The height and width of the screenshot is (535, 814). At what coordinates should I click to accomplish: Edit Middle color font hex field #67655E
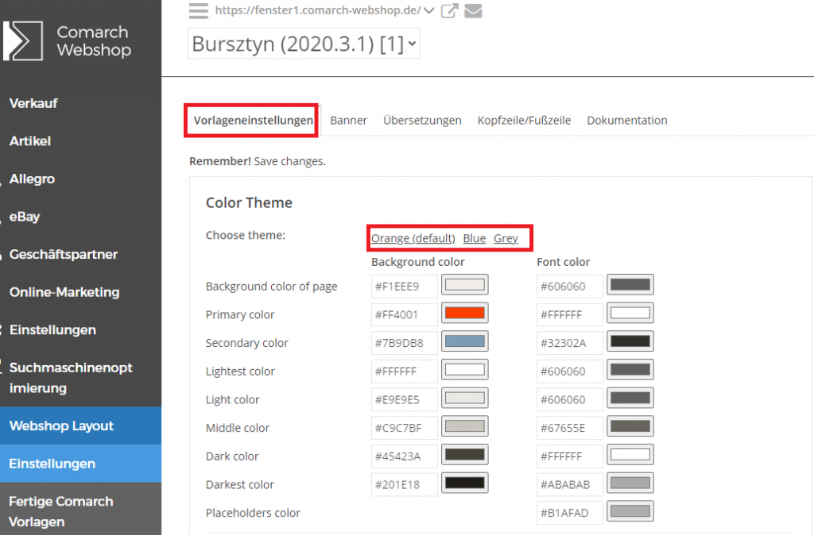[x=570, y=428]
